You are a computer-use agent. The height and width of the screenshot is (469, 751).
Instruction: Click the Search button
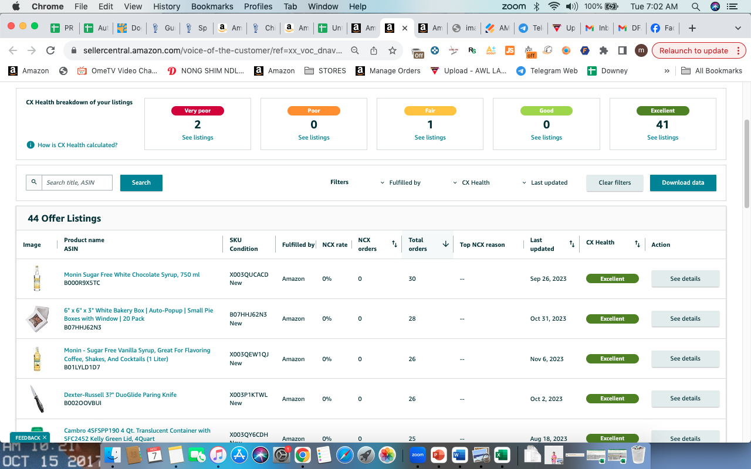pos(141,183)
